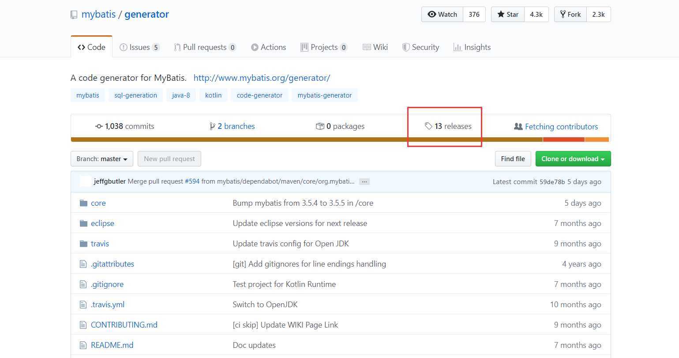The height and width of the screenshot is (358, 679).
Task: Switch to the Code tab
Action: tap(91, 47)
